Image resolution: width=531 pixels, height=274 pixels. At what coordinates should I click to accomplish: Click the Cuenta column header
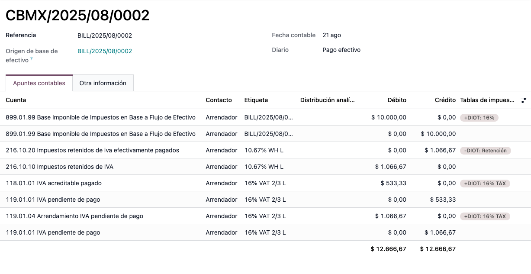point(15,100)
